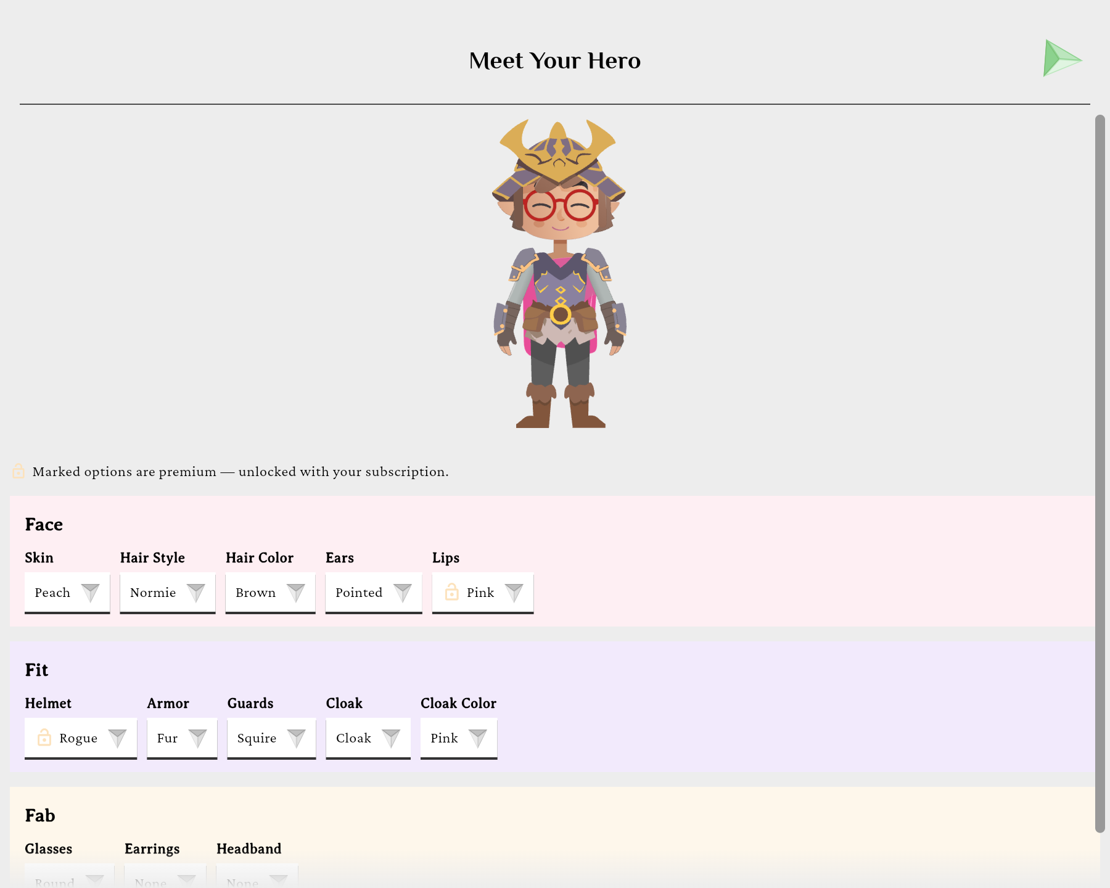Click the Earrings field label
The width and height of the screenshot is (1110, 888).
[152, 849]
